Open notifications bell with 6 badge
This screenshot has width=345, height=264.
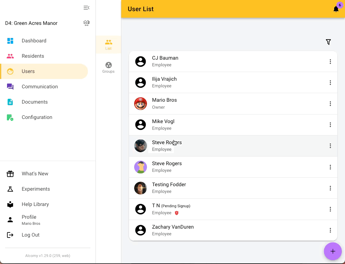tap(336, 9)
